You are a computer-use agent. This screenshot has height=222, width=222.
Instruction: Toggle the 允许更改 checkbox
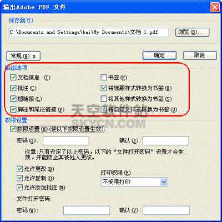click(x=20, y=169)
